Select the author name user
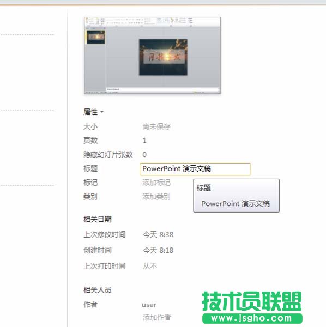This screenshot has height=327, width=326. [x=149, y=305]
